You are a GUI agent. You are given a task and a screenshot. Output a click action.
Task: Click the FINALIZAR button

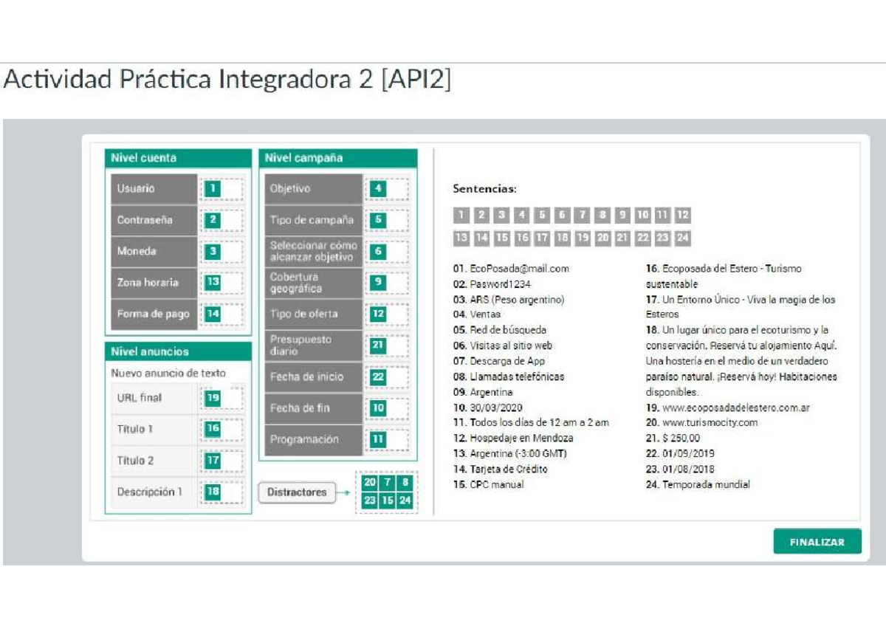tap(817, 541)
